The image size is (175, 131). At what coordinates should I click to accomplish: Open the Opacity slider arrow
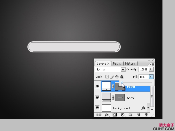coord(151,69)
